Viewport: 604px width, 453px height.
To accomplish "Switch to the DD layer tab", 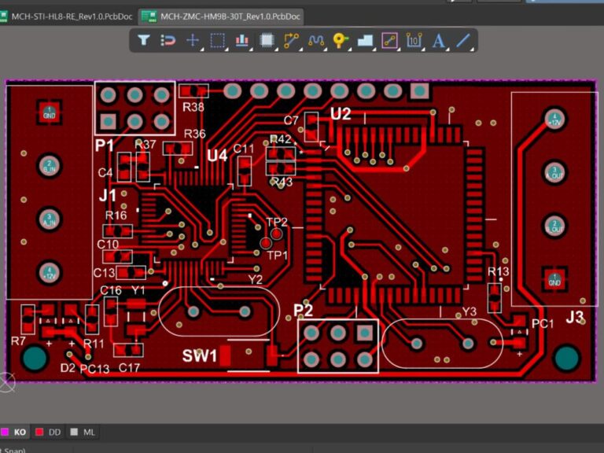I will (49, 432).
